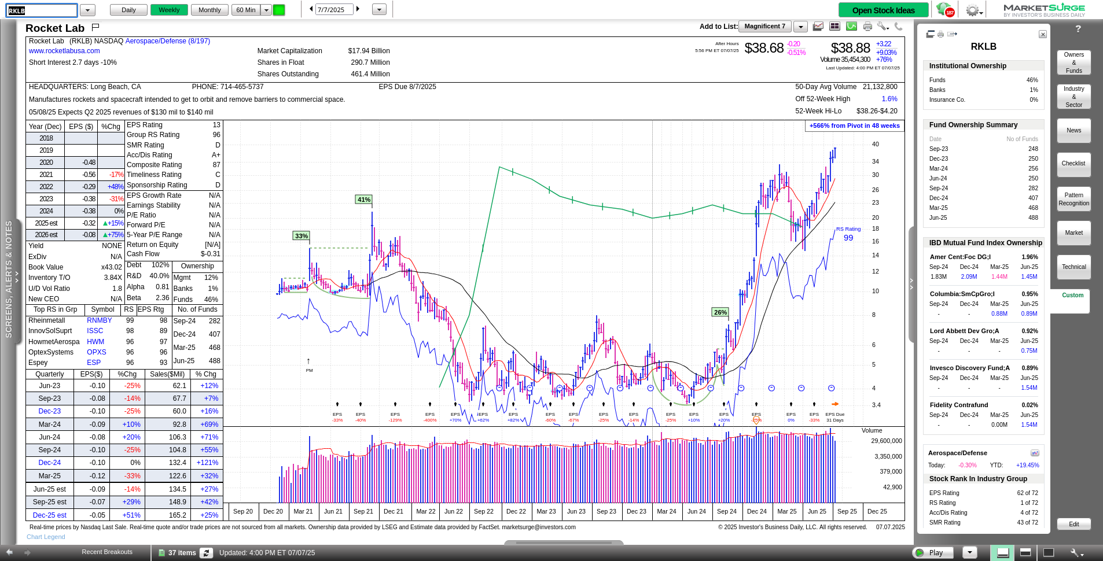Viewport: 1103px width, 561px height.
Task: Open the help question mark
Action: 1078,28
